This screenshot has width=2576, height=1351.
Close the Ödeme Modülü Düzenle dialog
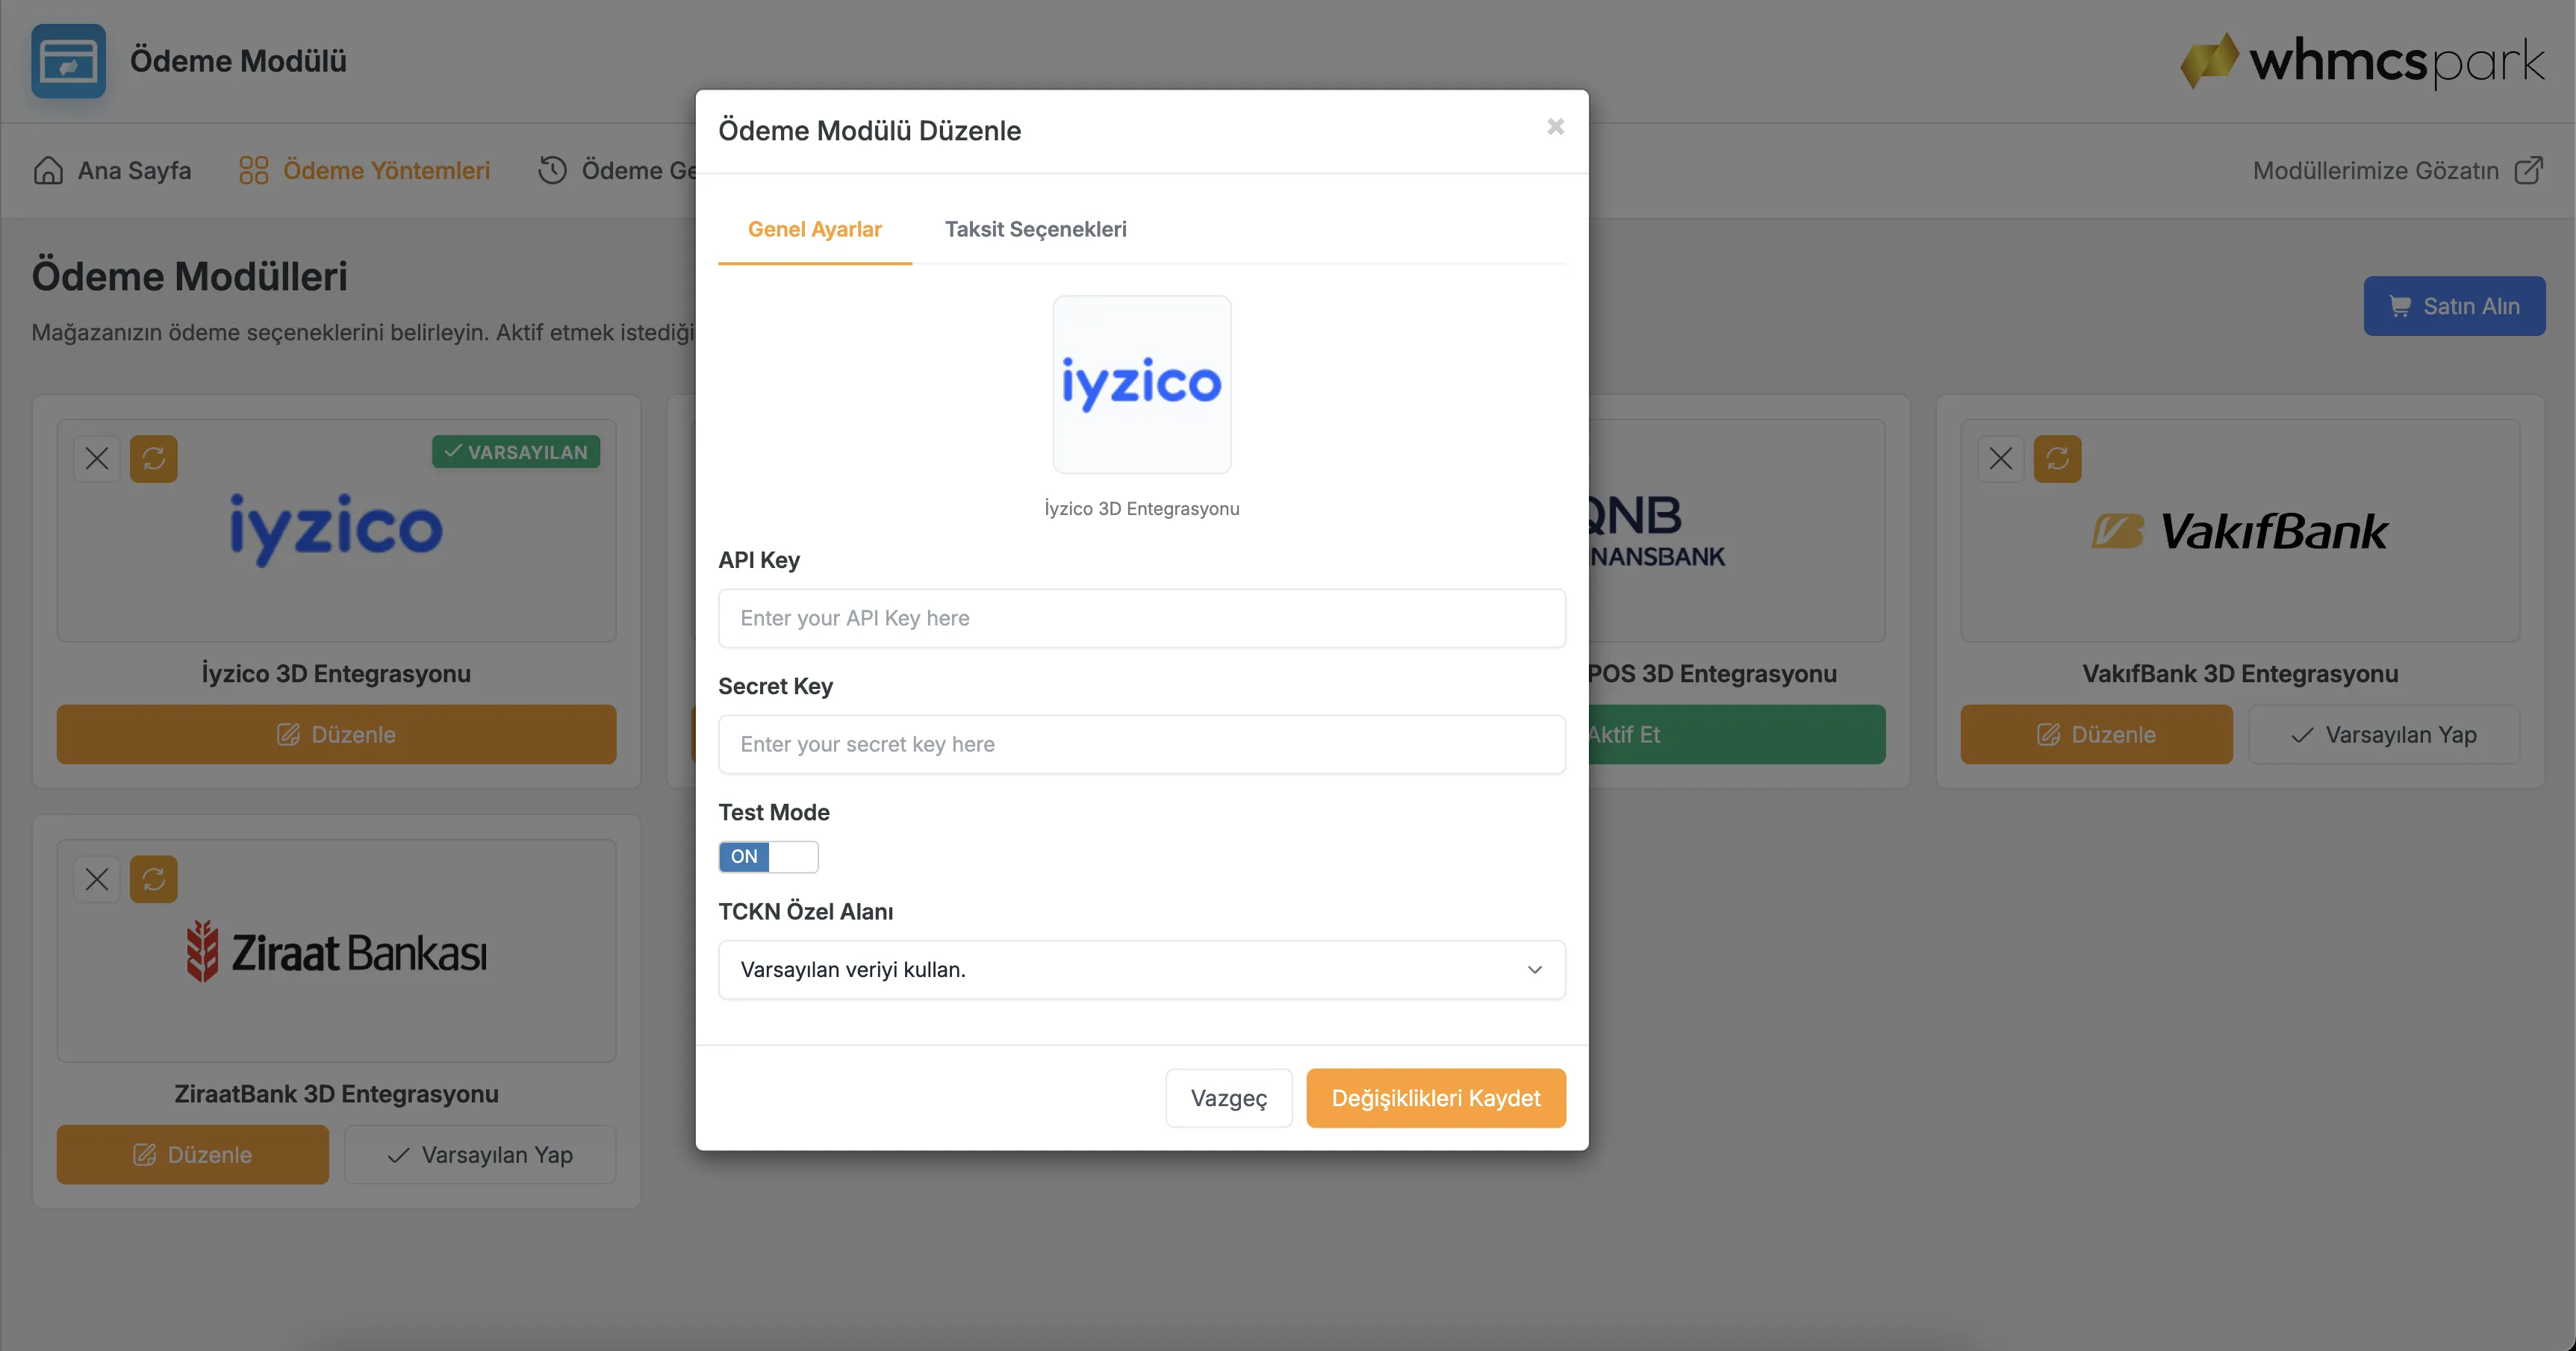pyautogui.click(x=1555, y=127)
